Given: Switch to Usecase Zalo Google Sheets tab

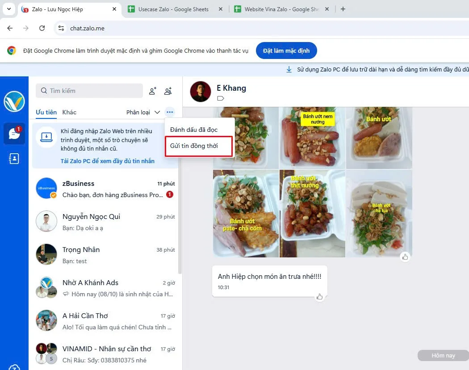Looking at the screenshot, I should 173,9.
